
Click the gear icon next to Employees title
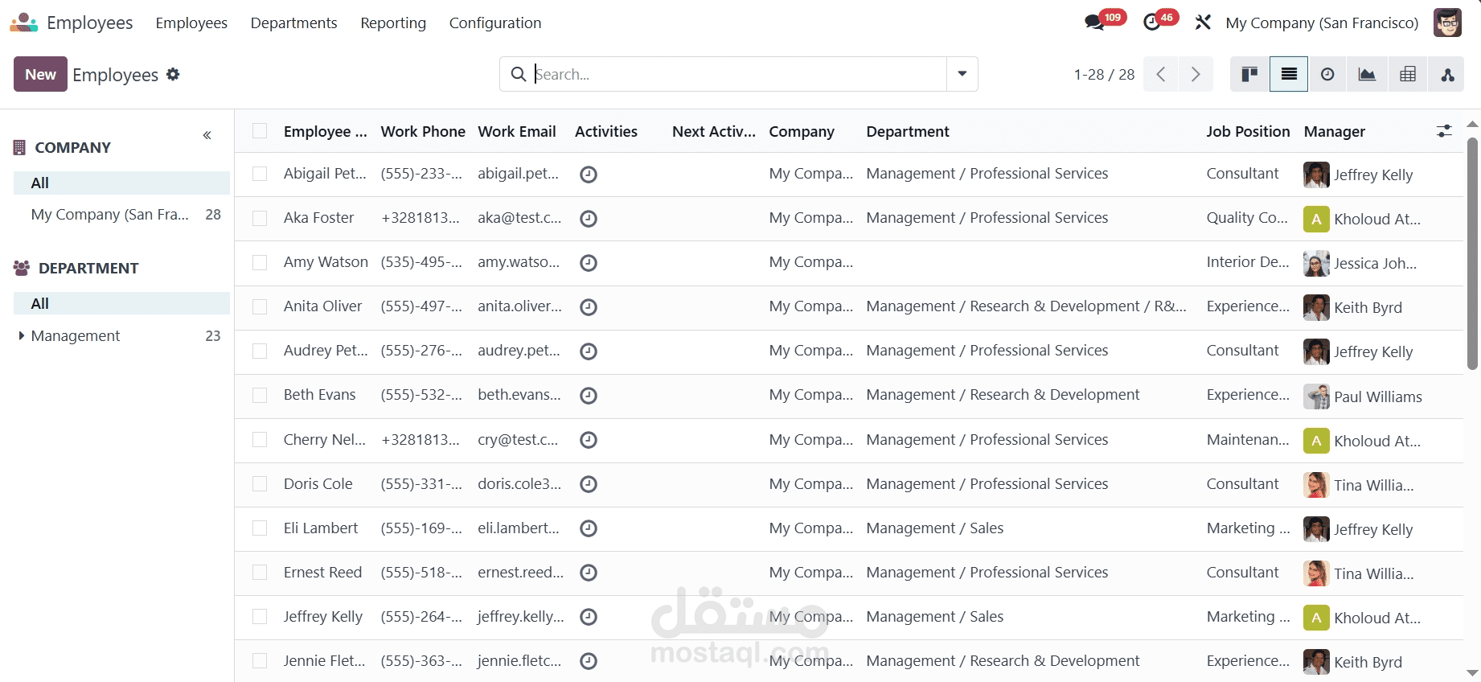click(x=173, y=74)
